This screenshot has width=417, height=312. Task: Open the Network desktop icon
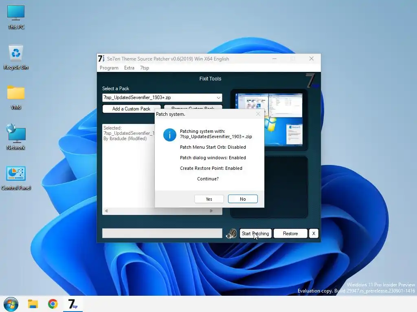coord(16,137)
